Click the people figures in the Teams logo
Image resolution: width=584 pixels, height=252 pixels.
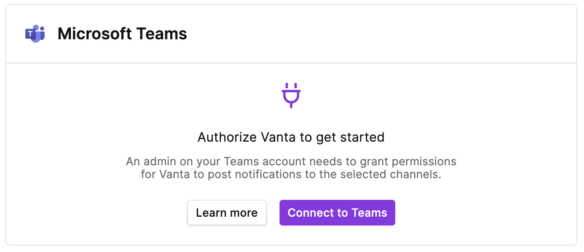[x=39, y=33]
